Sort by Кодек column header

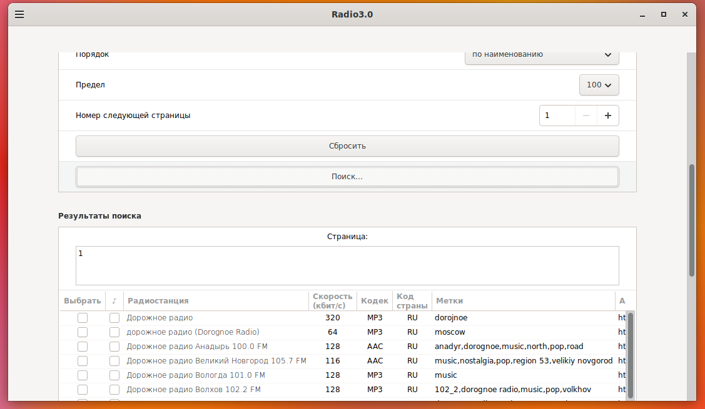[x=374, y=301]
